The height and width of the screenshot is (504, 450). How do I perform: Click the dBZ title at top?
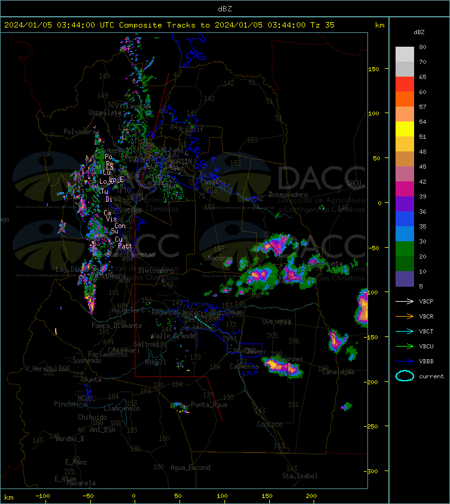pos(224,8)
